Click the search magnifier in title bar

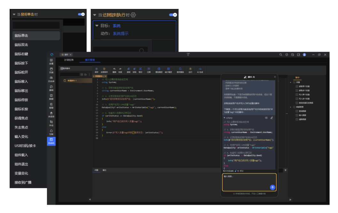pyautogui.click(x=281, y=55)
